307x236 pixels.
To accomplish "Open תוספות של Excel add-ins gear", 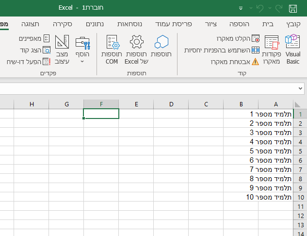I will click(x=136, y=51).
